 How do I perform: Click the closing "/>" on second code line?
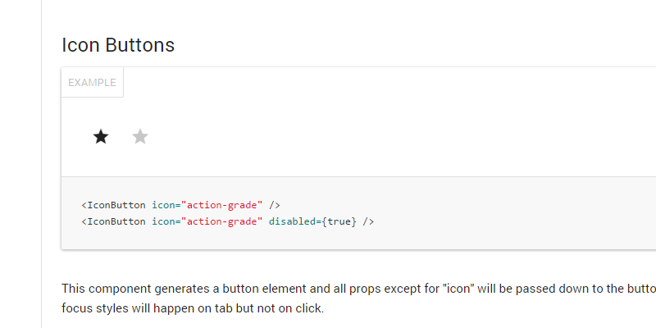(368, 221)
